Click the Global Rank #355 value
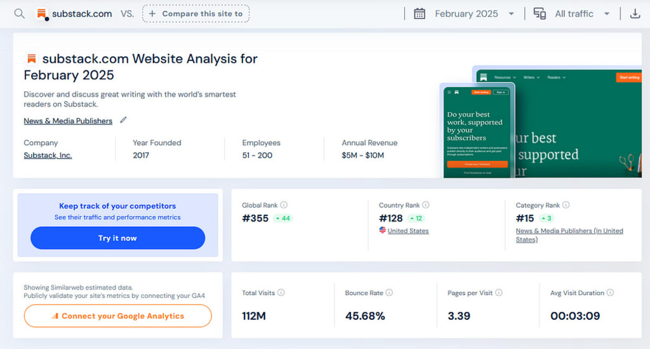The width and height of the screenshot is (650, 349). pos(255,219)
